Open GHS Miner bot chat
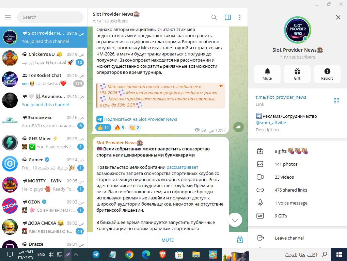Viewport: 347px width, 261px height. (44, 143)
